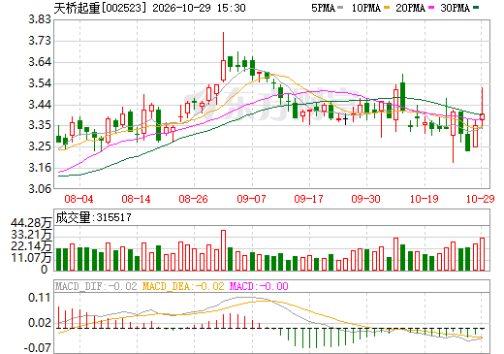Click the tallest red volume bar
The width and height of the screenshot is (504, 354).
[223, 250]
